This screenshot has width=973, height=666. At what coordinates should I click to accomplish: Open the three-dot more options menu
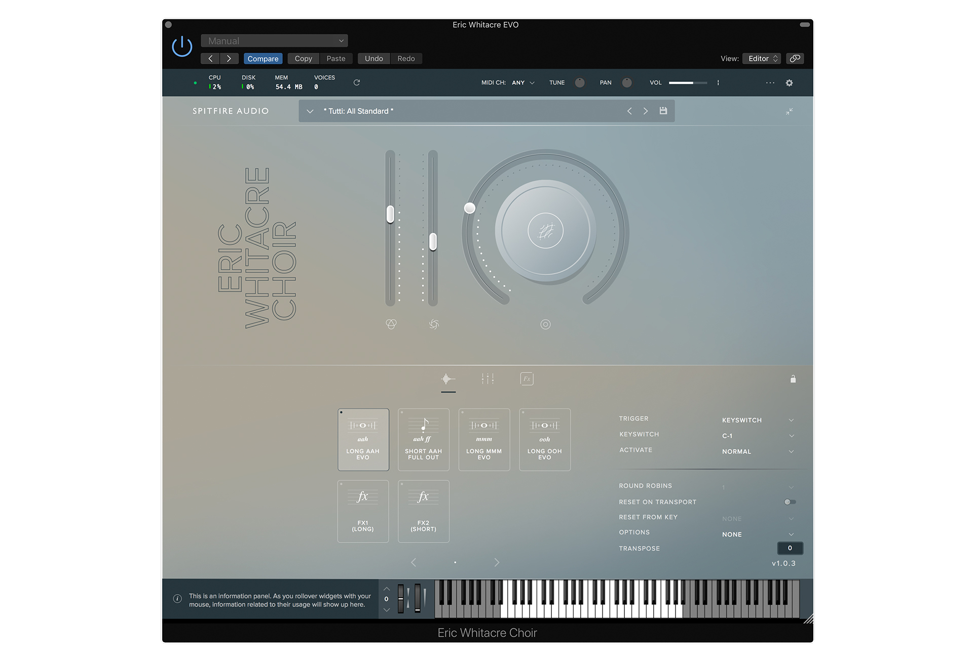coord(770,82)
